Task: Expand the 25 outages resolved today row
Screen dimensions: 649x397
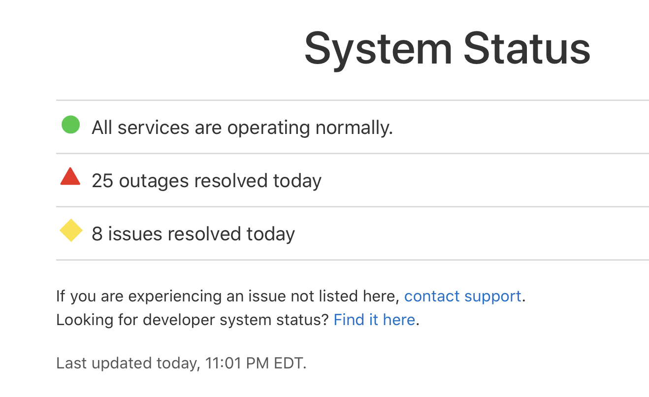Action: click(x=353, y=180)
